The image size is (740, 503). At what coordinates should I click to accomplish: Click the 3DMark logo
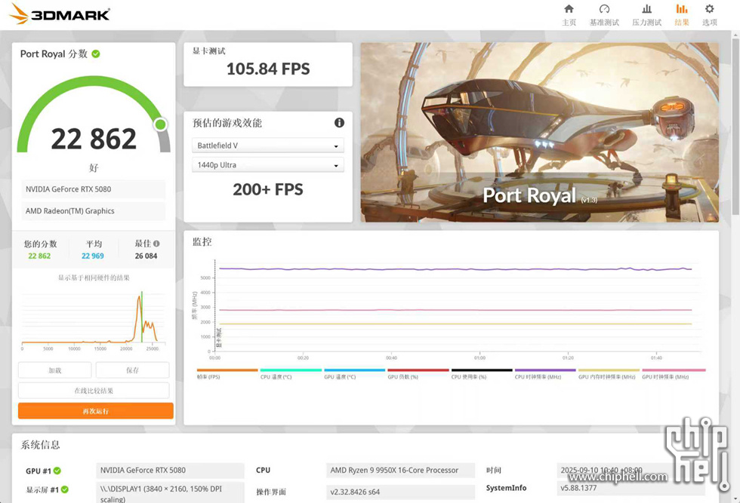click(x=60, y=14)
